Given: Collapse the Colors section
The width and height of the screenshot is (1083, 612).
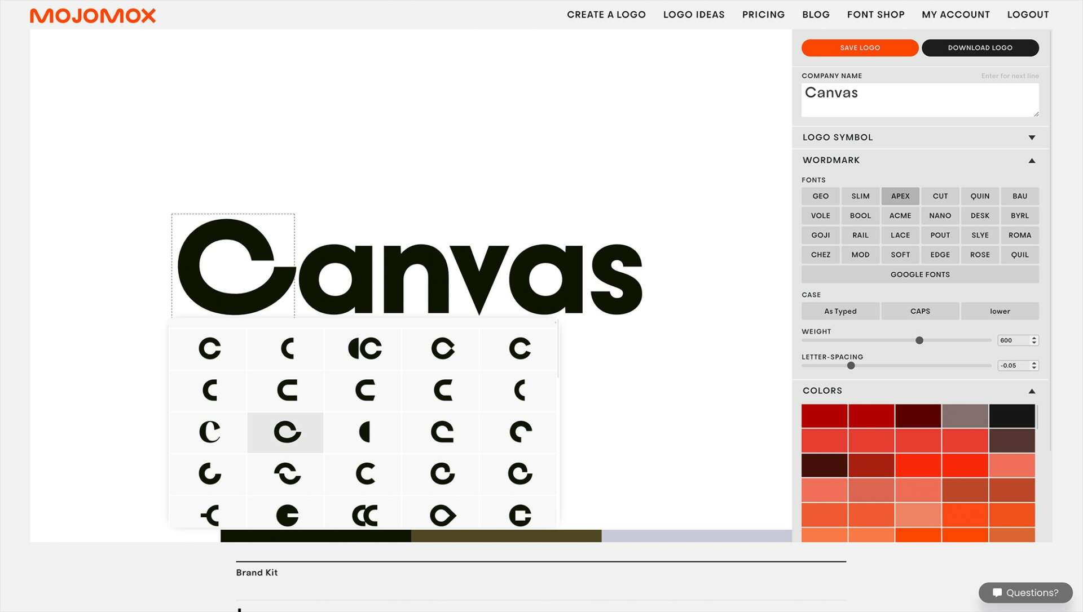Looking at the screenshot, I should (1031, 391).
